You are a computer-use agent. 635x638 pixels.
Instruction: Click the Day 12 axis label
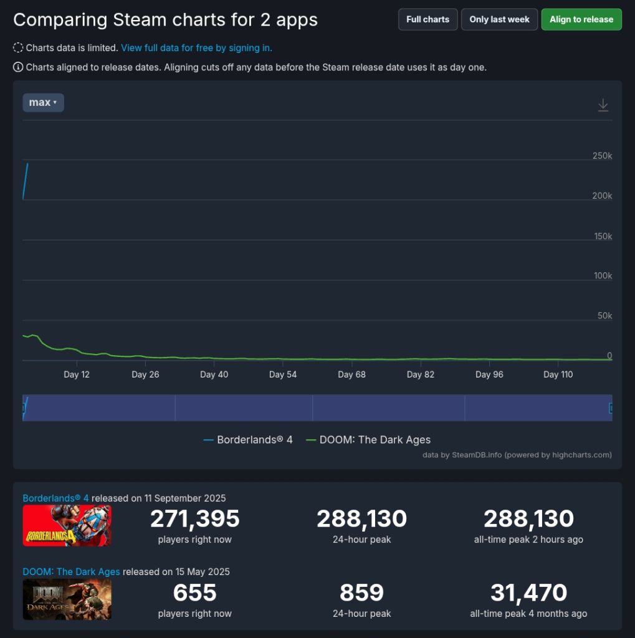[77, 374]
